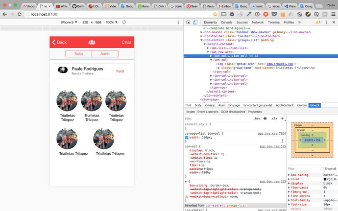The image size is (338, 211).
Task: Open the 100% zoom dropdown
Action: [112, 22]
